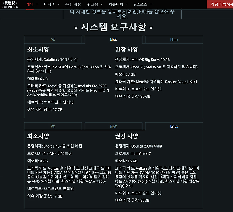Click the 시스템 요구사항 heading
Image resolution: width=233 pixels, height=212 pixels.
[x=114, y=27]
